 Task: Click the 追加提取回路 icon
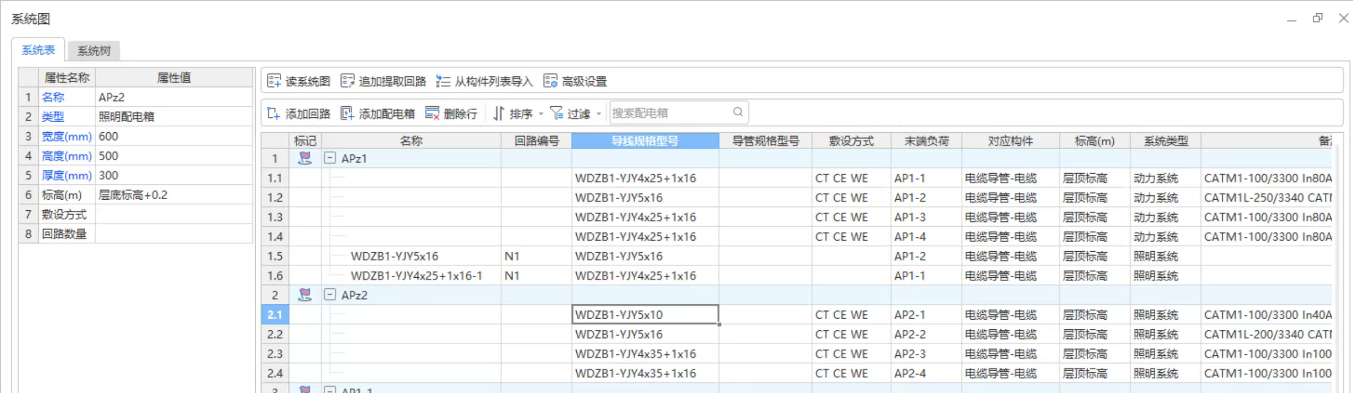(347, 81)
